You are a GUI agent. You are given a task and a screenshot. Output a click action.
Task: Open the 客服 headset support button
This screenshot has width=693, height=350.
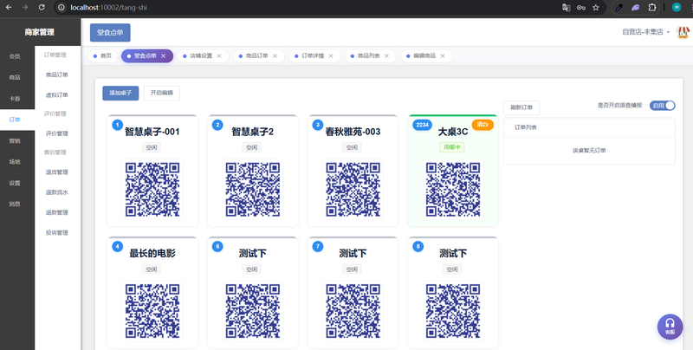pos(670,327)
